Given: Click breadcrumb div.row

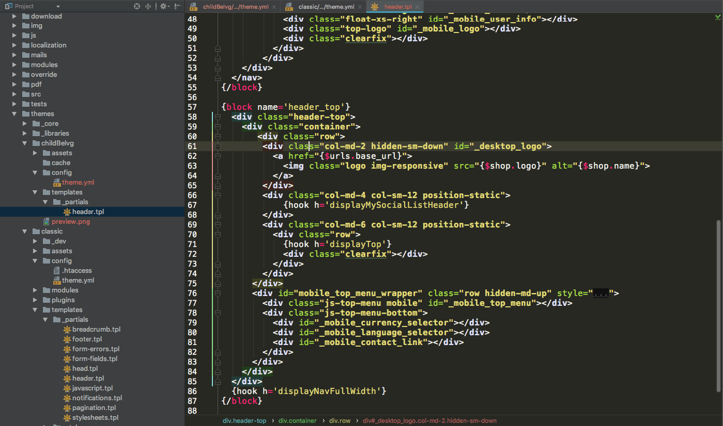Looking at the screenshot, I should (340, 421).
